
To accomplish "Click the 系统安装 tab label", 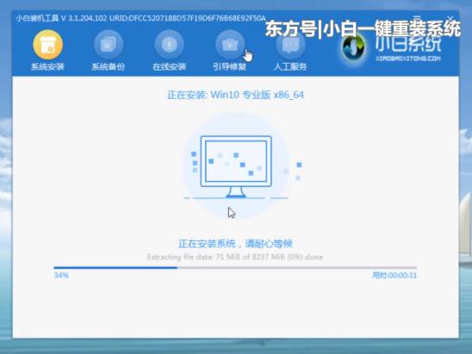I will [x=47, y=66].
